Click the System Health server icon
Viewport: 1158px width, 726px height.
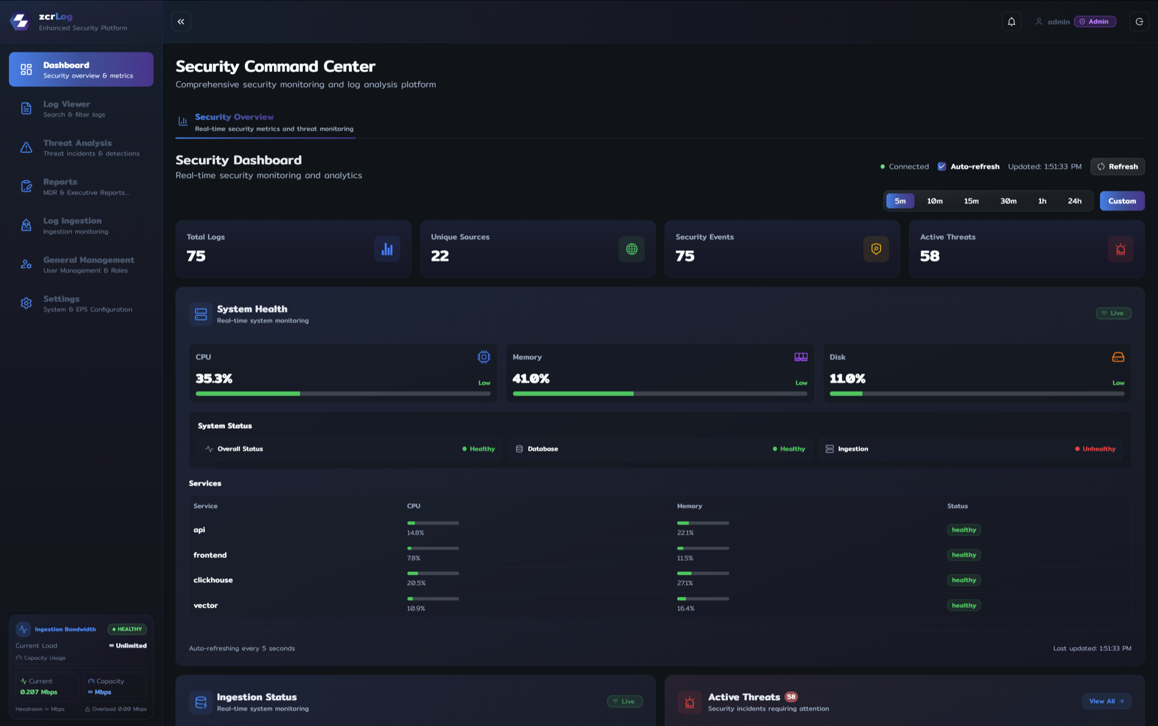[x=201, y=314]
